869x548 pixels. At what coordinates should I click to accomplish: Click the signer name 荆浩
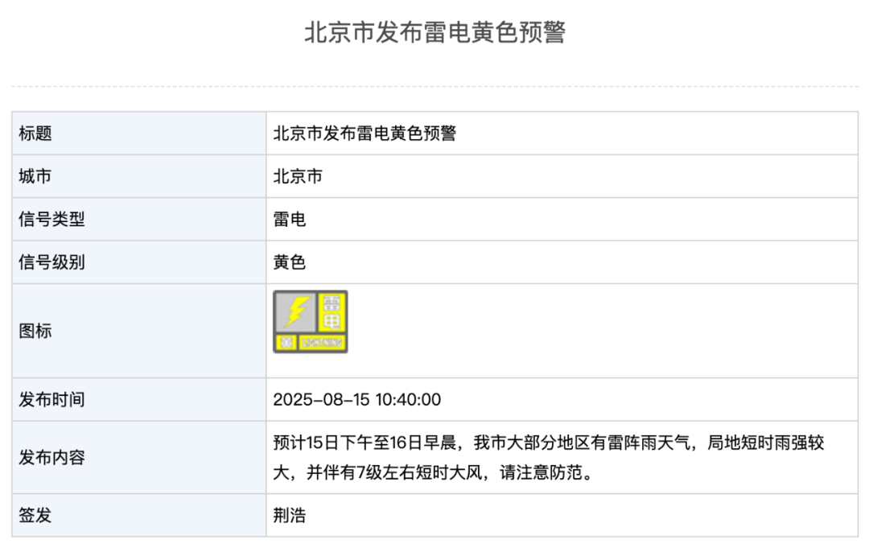290,515
